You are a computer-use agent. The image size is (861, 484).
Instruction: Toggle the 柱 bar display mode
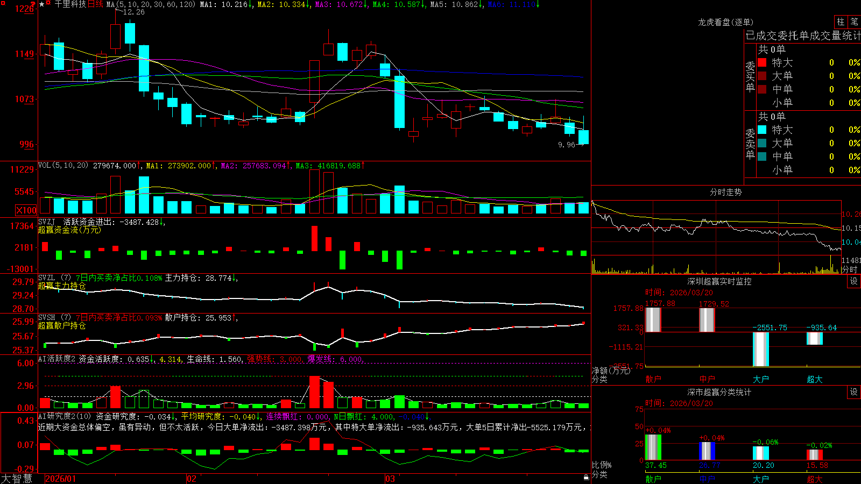tap(841, 22)
